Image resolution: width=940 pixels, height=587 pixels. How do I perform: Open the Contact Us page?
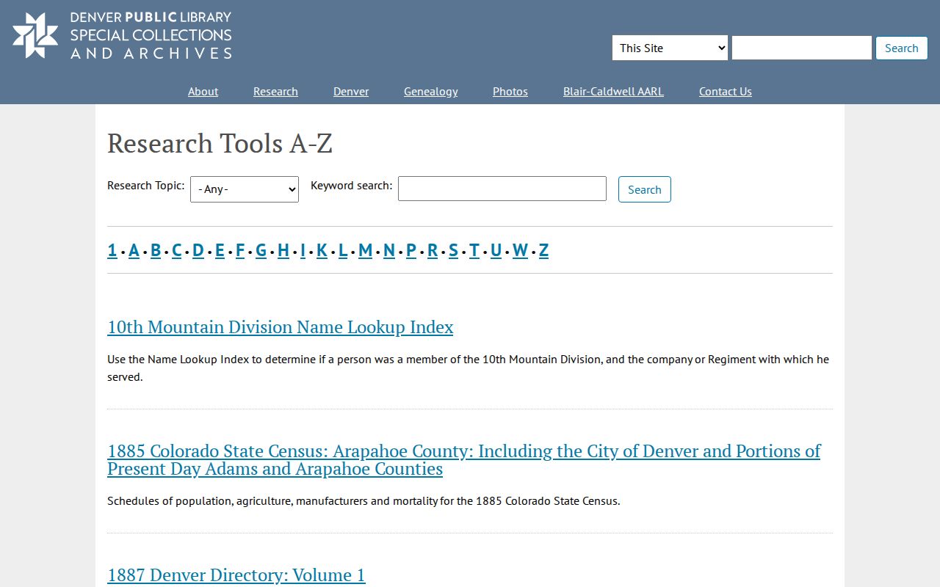point(725,91)
